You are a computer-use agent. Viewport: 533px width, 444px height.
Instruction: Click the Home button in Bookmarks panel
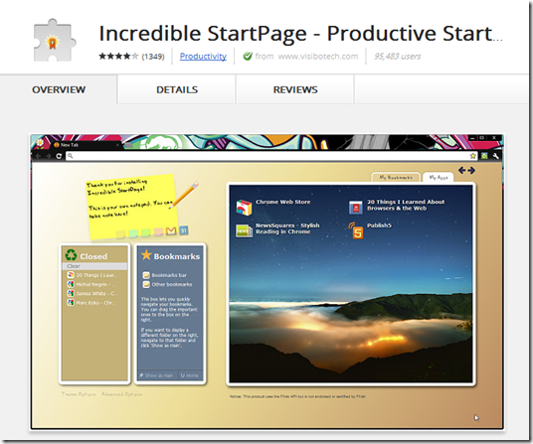[x=190, y=375]
